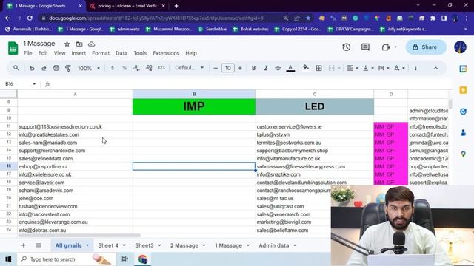Open the borders tool
Viewport: 474px width, 266px height.
[x=318, y=68]
